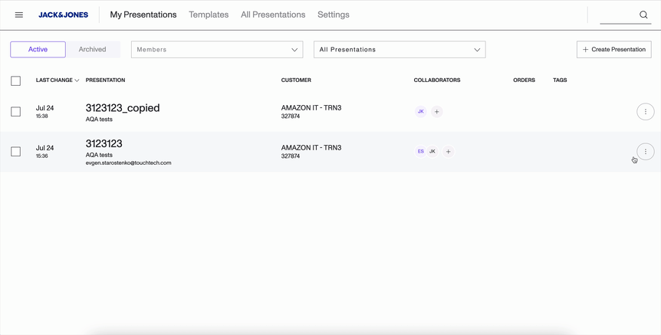Add collaborator to 3123123_copied presentation
Viewport: 661px width, 335px height.
click(x=437, y=112)
